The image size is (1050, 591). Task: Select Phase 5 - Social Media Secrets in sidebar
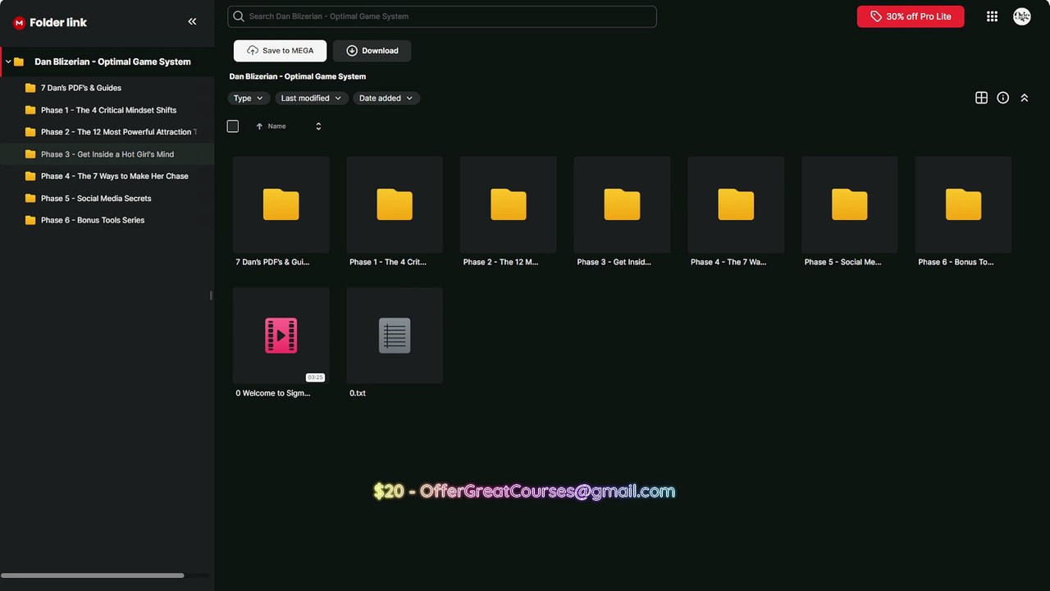pos(107,199)
